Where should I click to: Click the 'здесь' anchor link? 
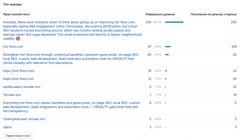[x=7, y=127]
